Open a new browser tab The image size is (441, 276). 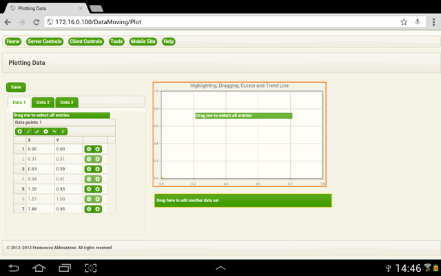point(96,9)
